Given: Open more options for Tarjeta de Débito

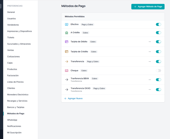Looking at the screenshot, I should [x=150, y=42].
